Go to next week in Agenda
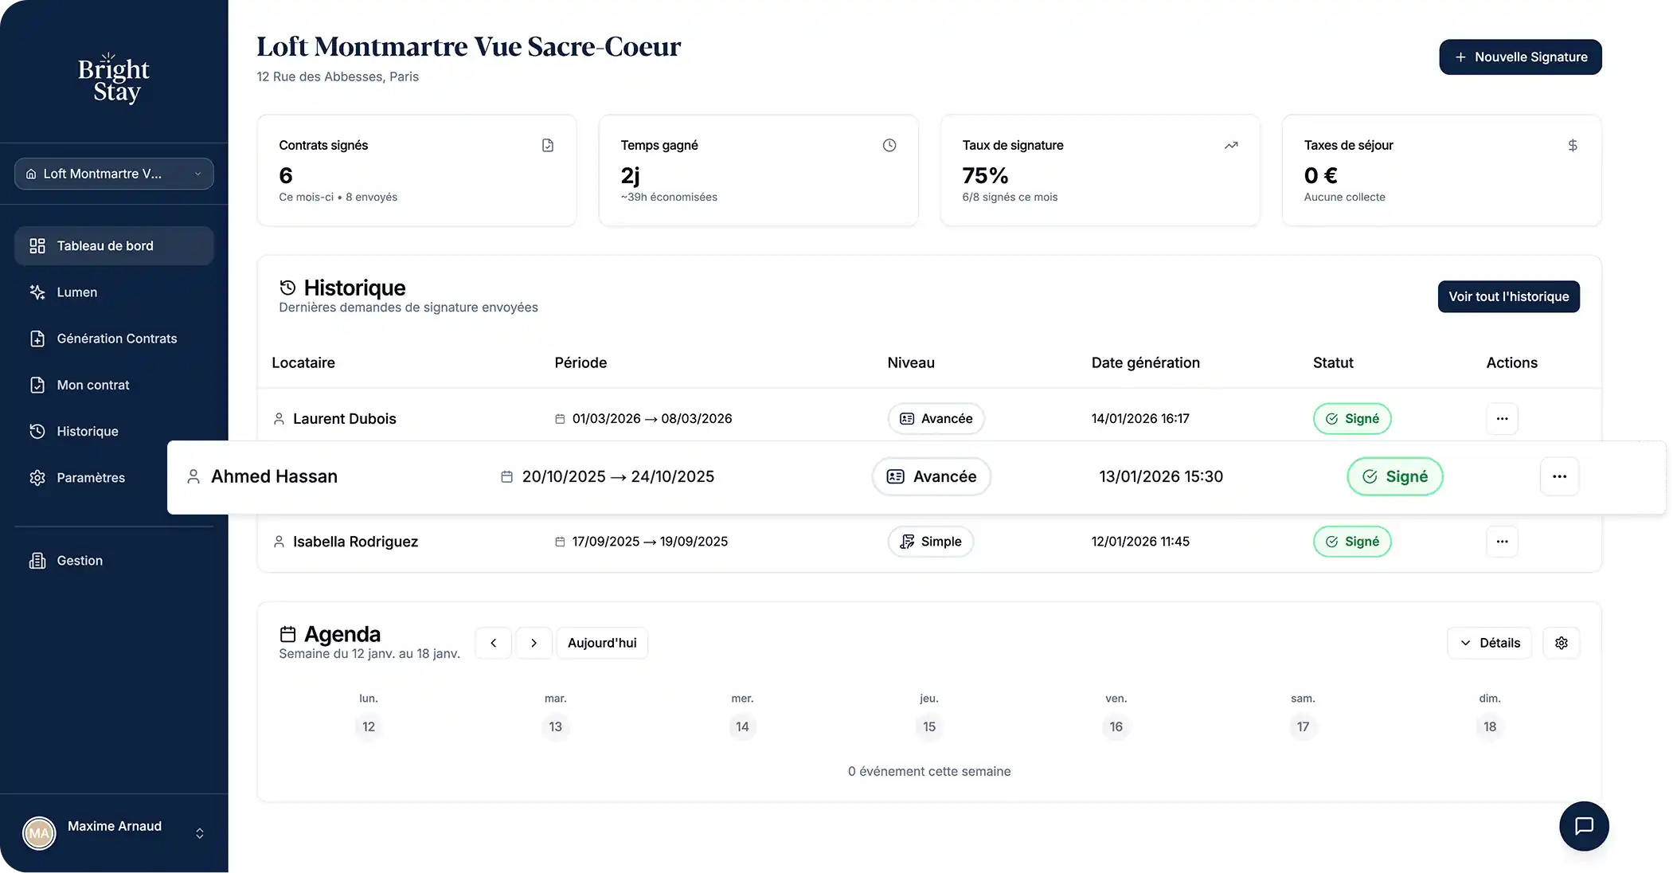The image size is (1673, 873). [534, 643]
